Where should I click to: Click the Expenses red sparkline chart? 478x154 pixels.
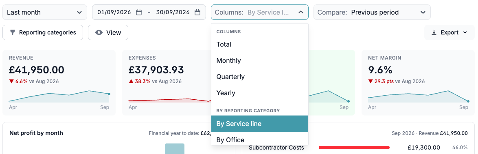169,100
